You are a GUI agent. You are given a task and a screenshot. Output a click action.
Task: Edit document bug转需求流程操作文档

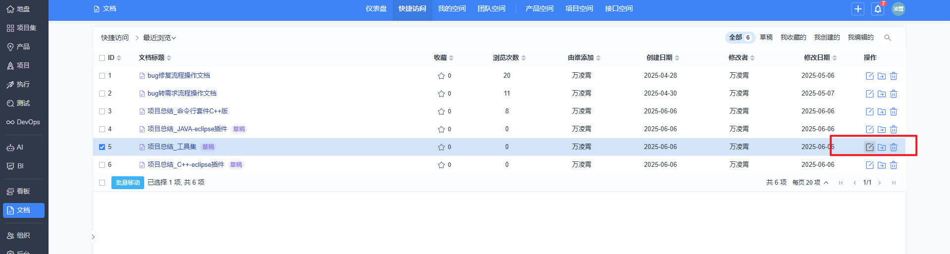click(x=869, y=94)
